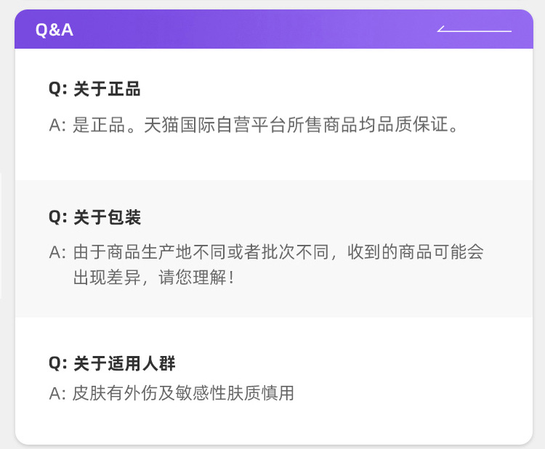Click the line 出现差异，请您理解！
This screenshot has height=449, width=545.
tap(153, 278)
